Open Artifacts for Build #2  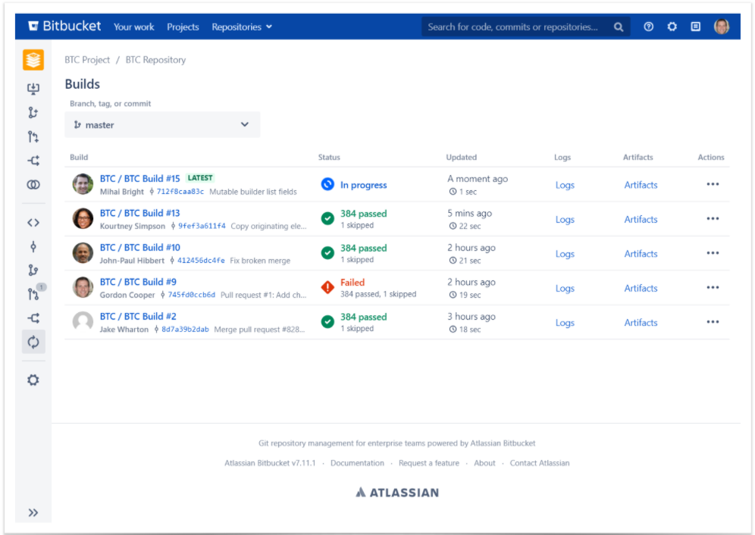point(641,323)
